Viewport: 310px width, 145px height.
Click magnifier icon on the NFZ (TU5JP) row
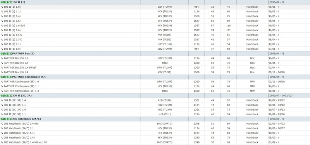click(x=2, y=21)
